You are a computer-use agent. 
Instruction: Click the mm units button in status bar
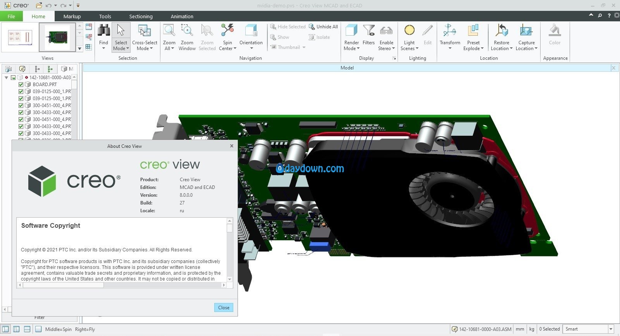point(520,329)
